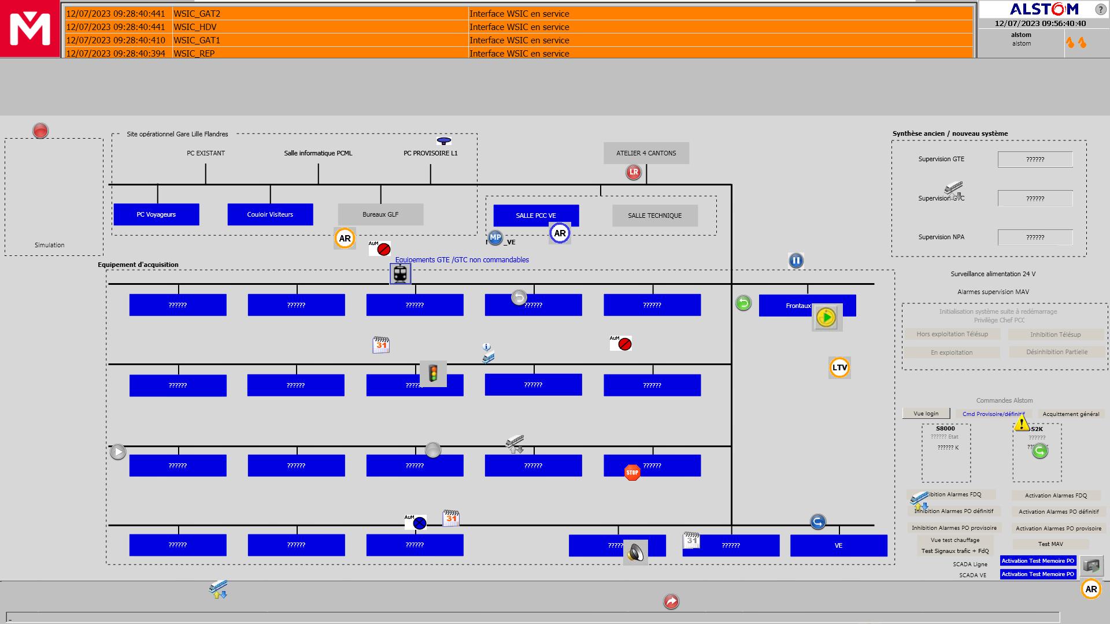This screenshot has width=1110, height=624.
Task: Click red indicator above Simulation box
Action: tap(40, 131)
